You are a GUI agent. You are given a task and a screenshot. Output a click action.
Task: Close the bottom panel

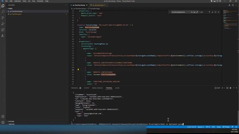point(236,88)
